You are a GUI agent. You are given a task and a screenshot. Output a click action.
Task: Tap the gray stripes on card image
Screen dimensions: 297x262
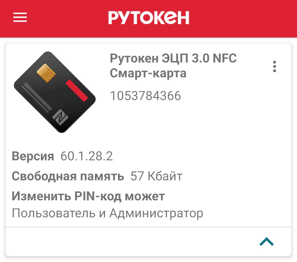[x=37, y=98]
